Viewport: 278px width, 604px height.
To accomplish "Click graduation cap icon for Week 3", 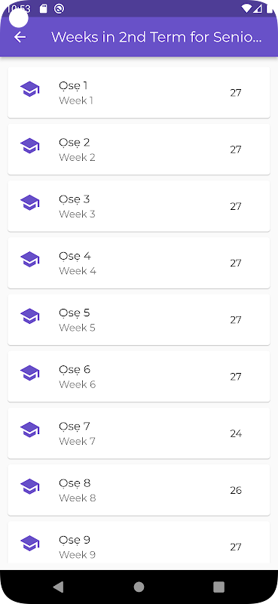I will point(29,202).
